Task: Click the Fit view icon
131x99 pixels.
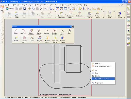Action: (57, 9)
